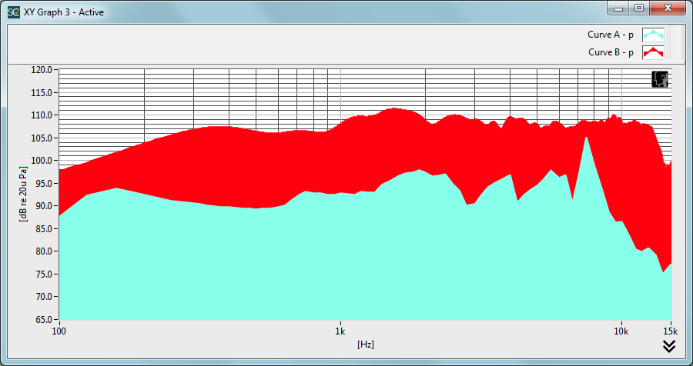Screen dimensions: 693x366
Task: Select the Curve B - p legend label
Action: pos(611,52)
